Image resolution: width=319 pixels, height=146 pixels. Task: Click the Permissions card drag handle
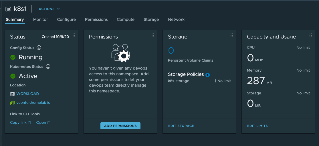153,35
